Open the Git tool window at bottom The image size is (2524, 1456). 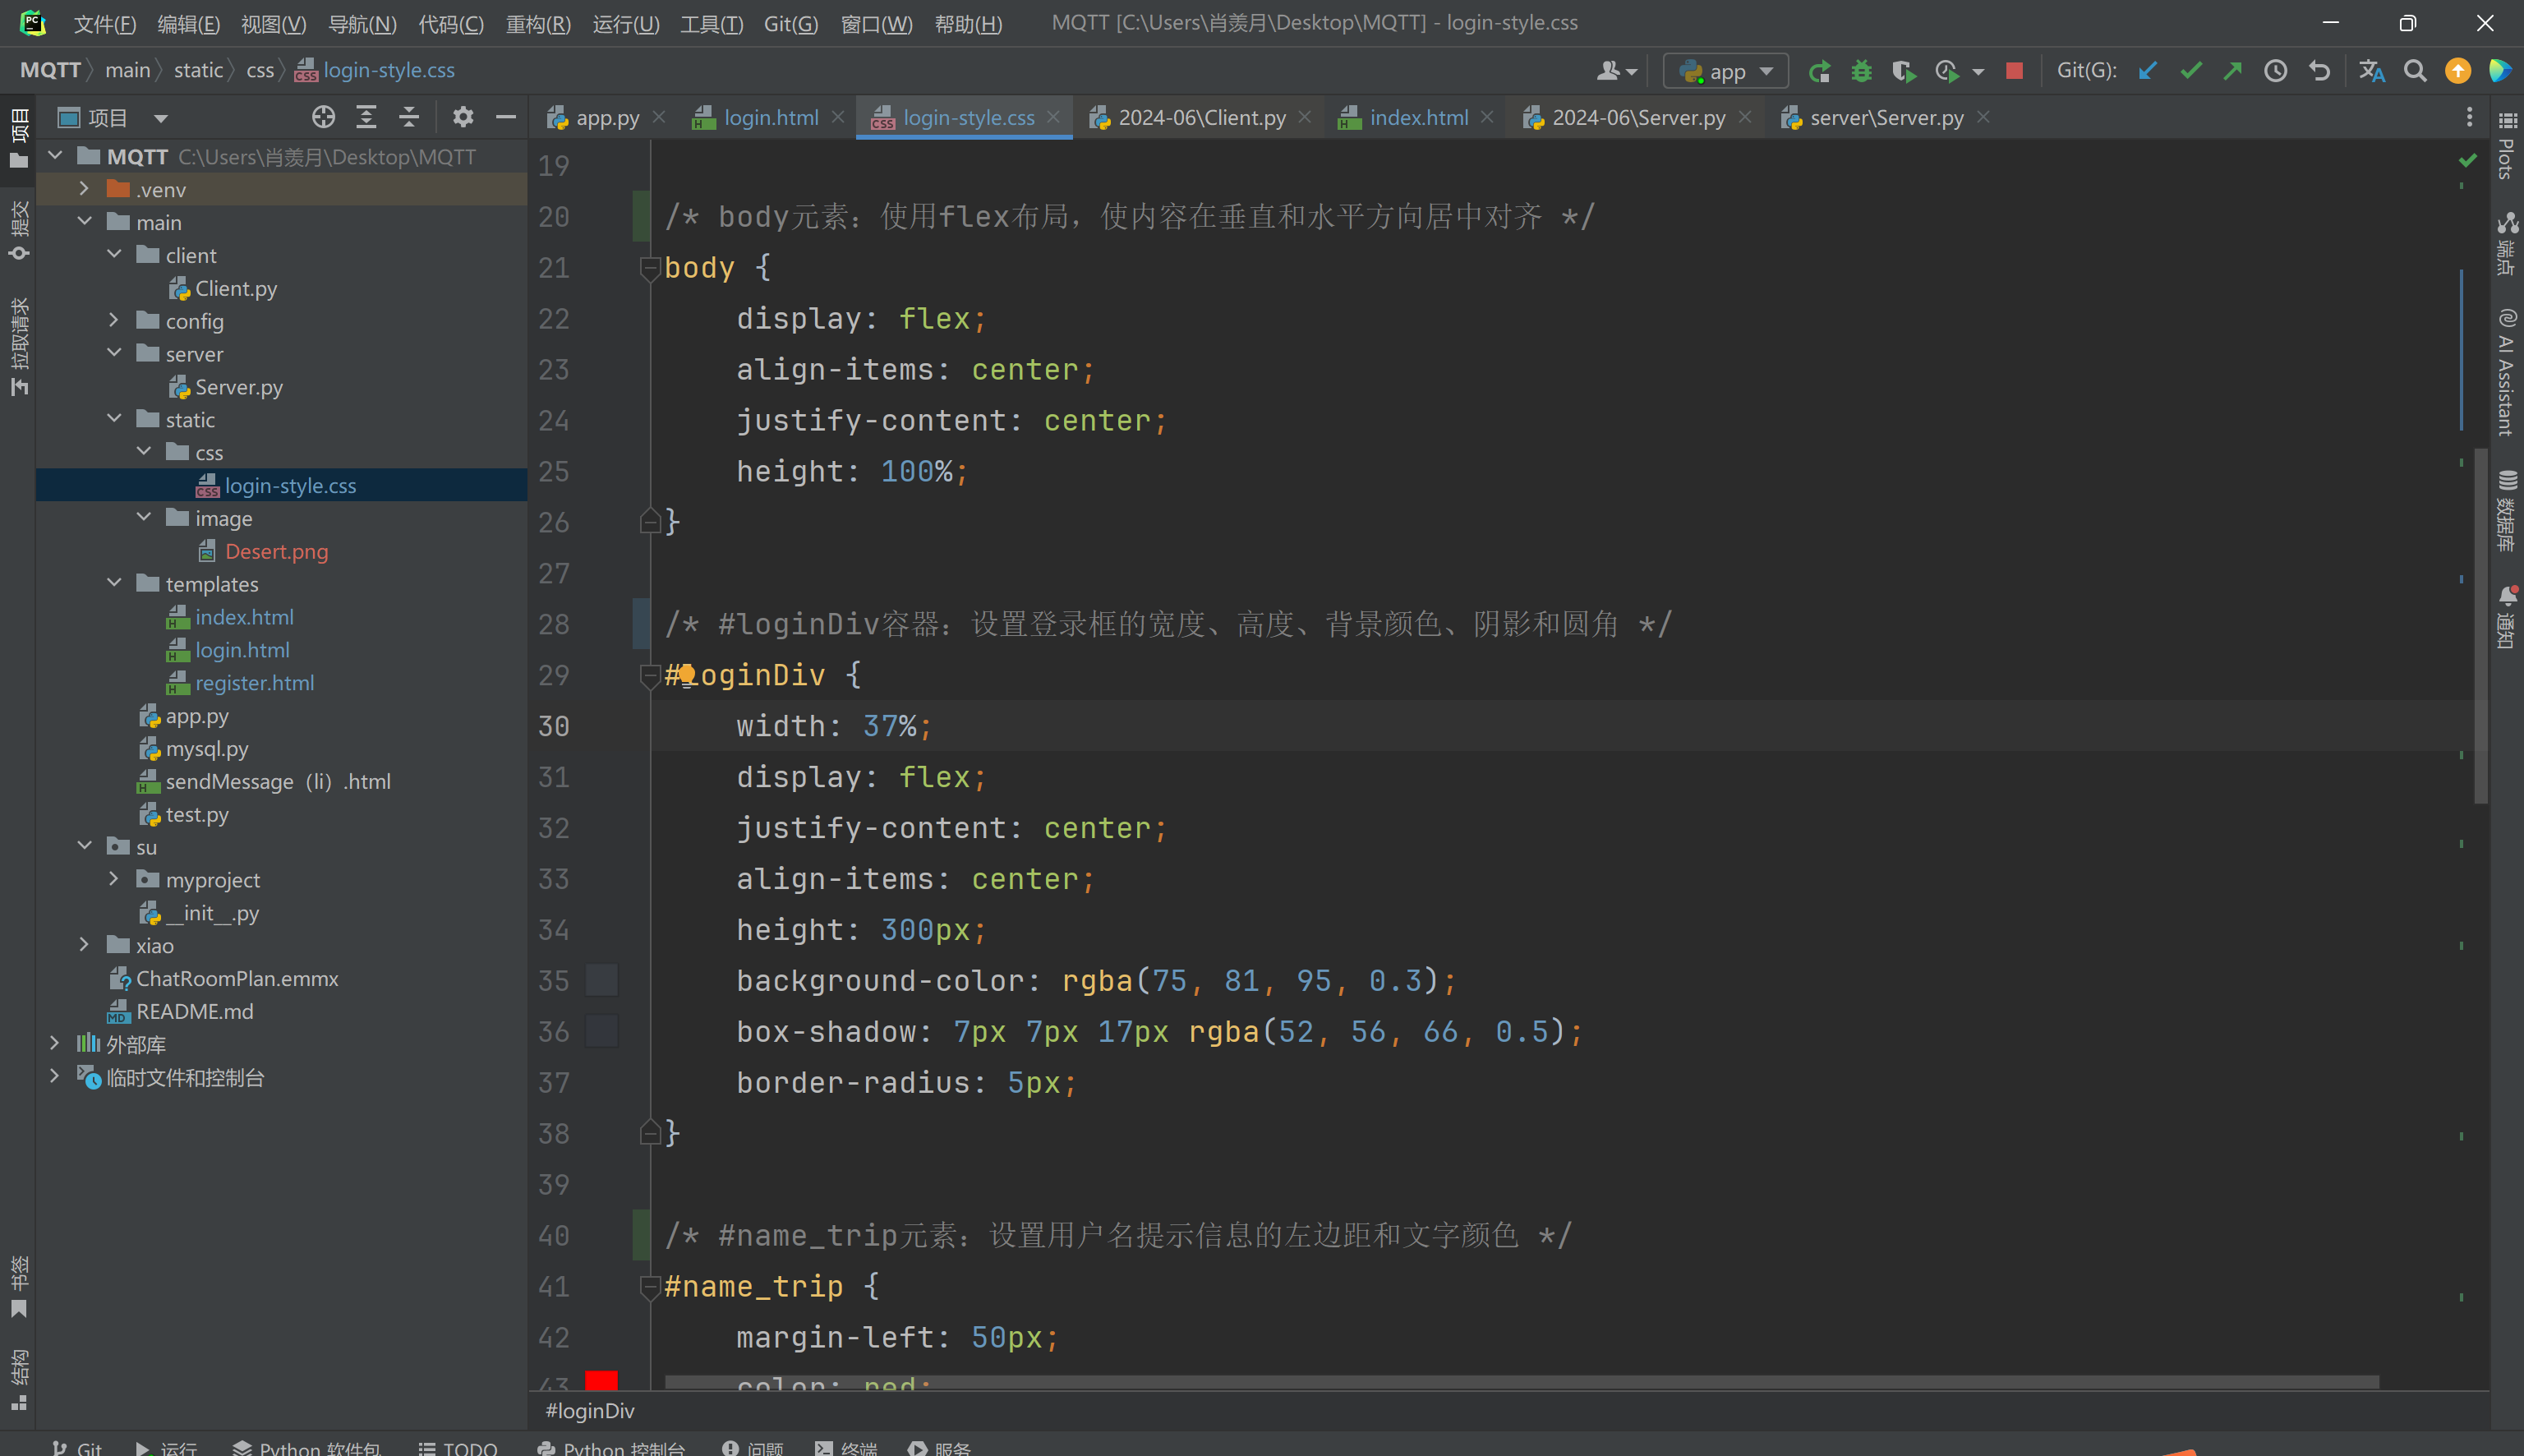(x=77, y=1447)
